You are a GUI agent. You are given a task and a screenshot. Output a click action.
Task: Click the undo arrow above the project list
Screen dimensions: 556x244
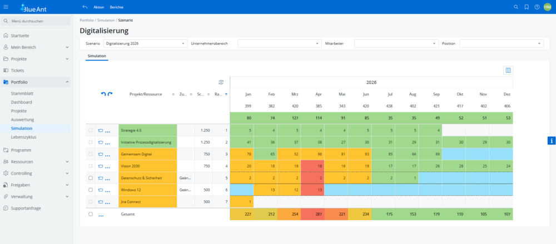pyautogui.click(x=103, y=94)
